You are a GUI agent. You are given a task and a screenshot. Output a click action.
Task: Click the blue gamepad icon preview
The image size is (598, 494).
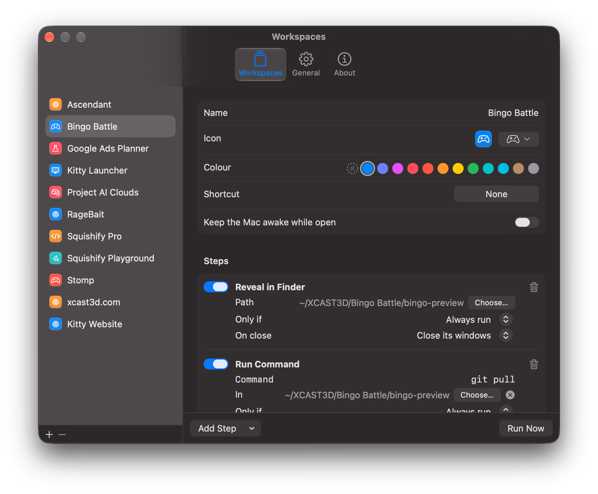pyautogui.click(x=483, y=139)
